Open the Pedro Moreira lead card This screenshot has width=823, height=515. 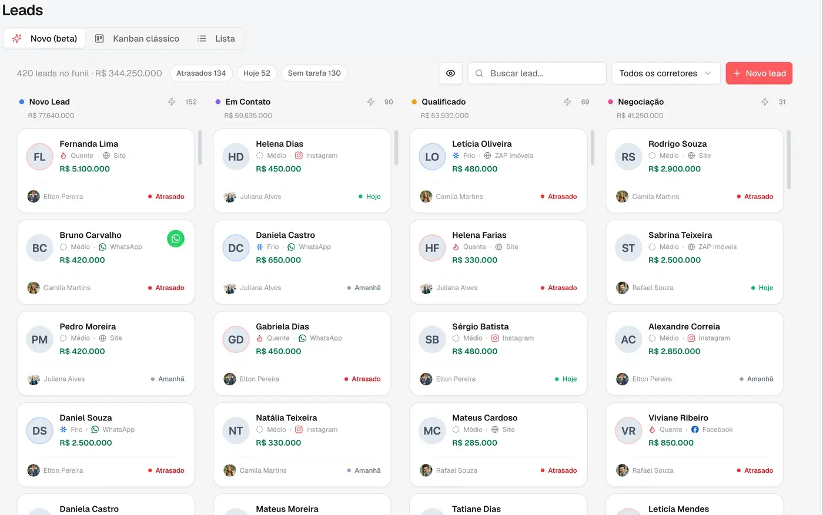point(106,353)
